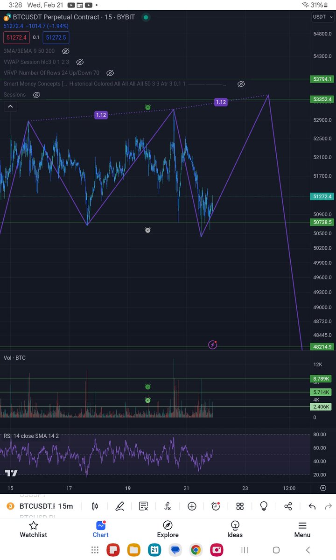Toggle visibility of Smart Money Concepts indicator
This screenshot has width=336, height=560.
coord(241,84)
